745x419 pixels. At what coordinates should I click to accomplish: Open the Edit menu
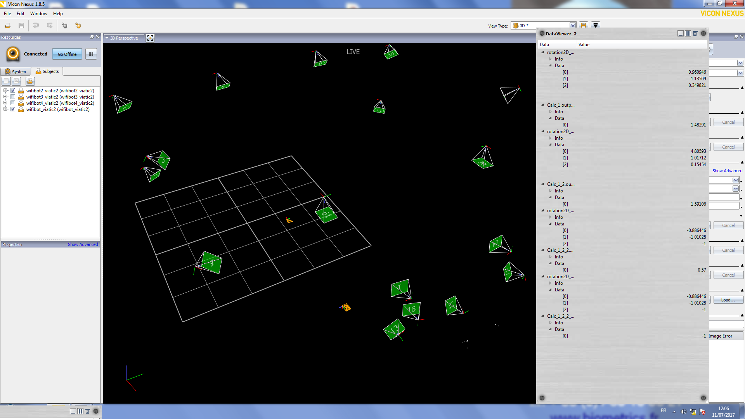(21, 14)
